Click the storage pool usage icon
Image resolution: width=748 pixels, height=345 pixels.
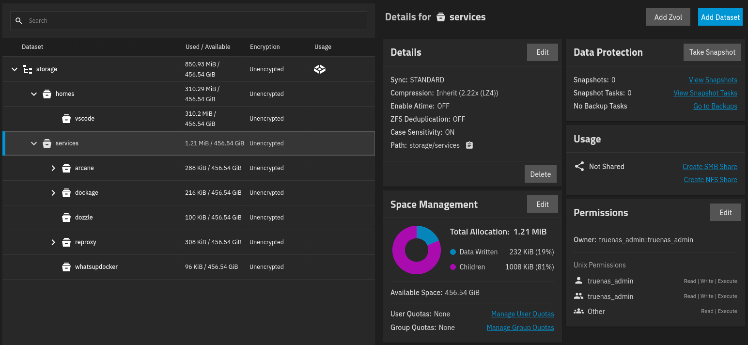click(x=320, y=69)
